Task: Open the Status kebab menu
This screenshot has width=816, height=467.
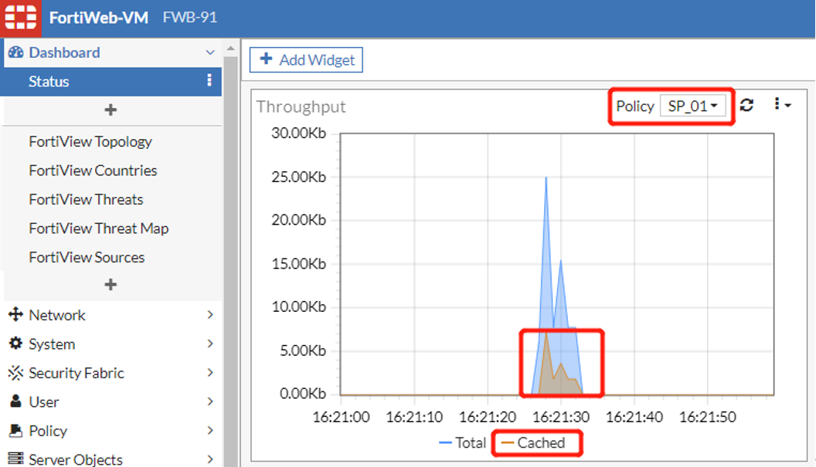Action: (x=211, y=81)
